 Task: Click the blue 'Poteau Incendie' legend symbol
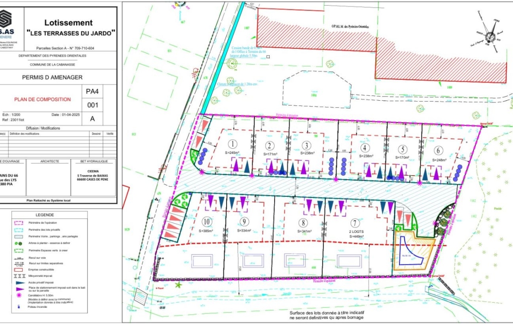point(19,307)
